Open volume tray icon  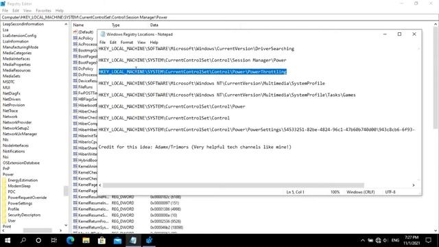pyautogui.click(x=385, y=240)
